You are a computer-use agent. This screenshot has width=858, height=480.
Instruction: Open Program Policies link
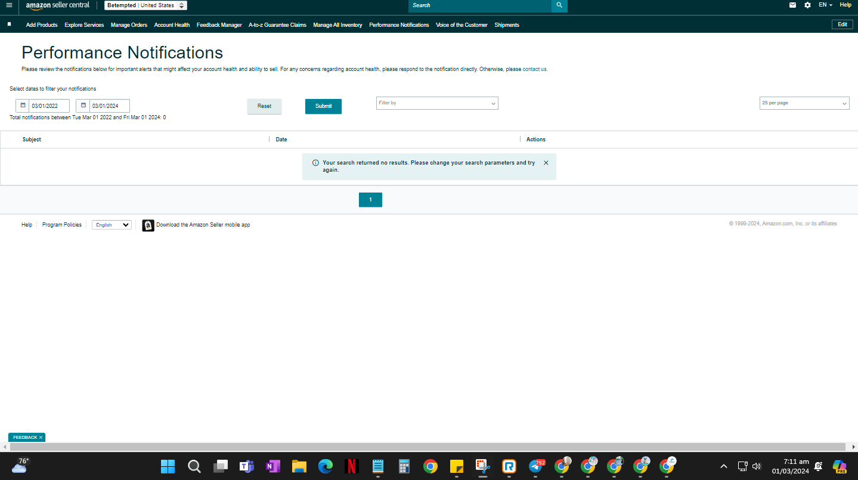(62, 225)
